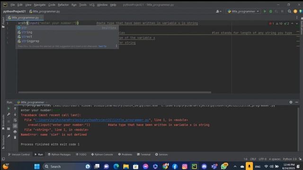Screen dimensions: 303x170
Task: Rerun program in Run panel
Action: [x=9, y=109]
